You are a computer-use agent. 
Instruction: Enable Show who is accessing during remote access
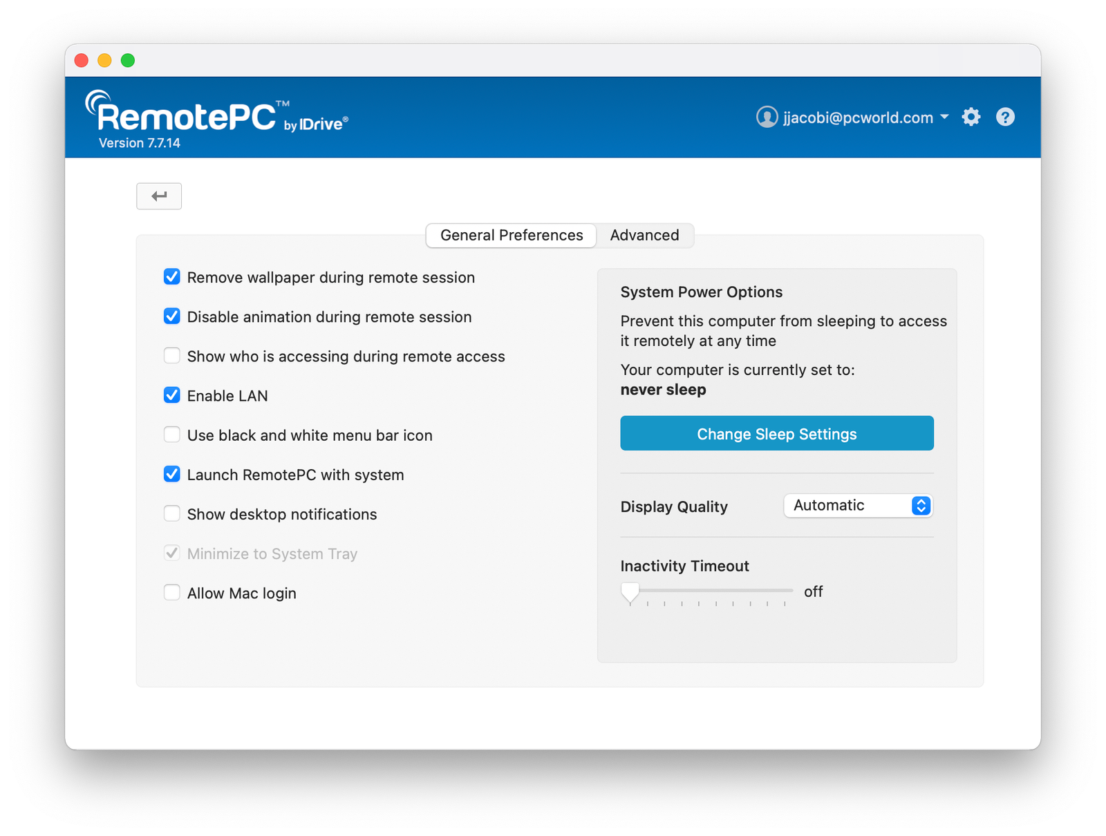171,356
